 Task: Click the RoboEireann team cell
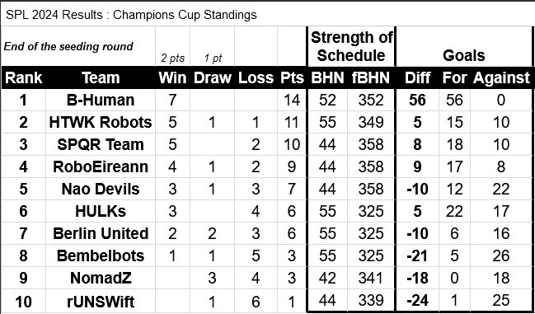coord(101,166)
